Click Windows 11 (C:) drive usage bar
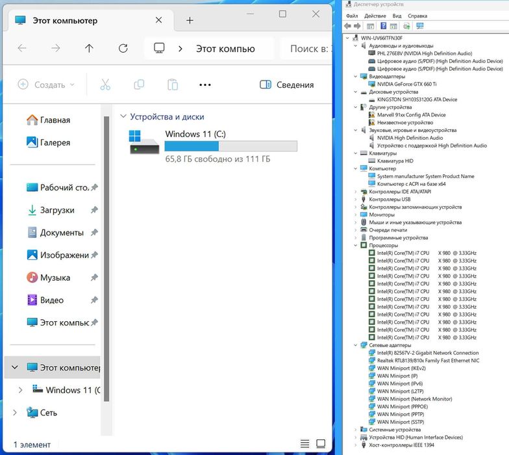The height and width of the screenshot is (455, 509). 231,146
